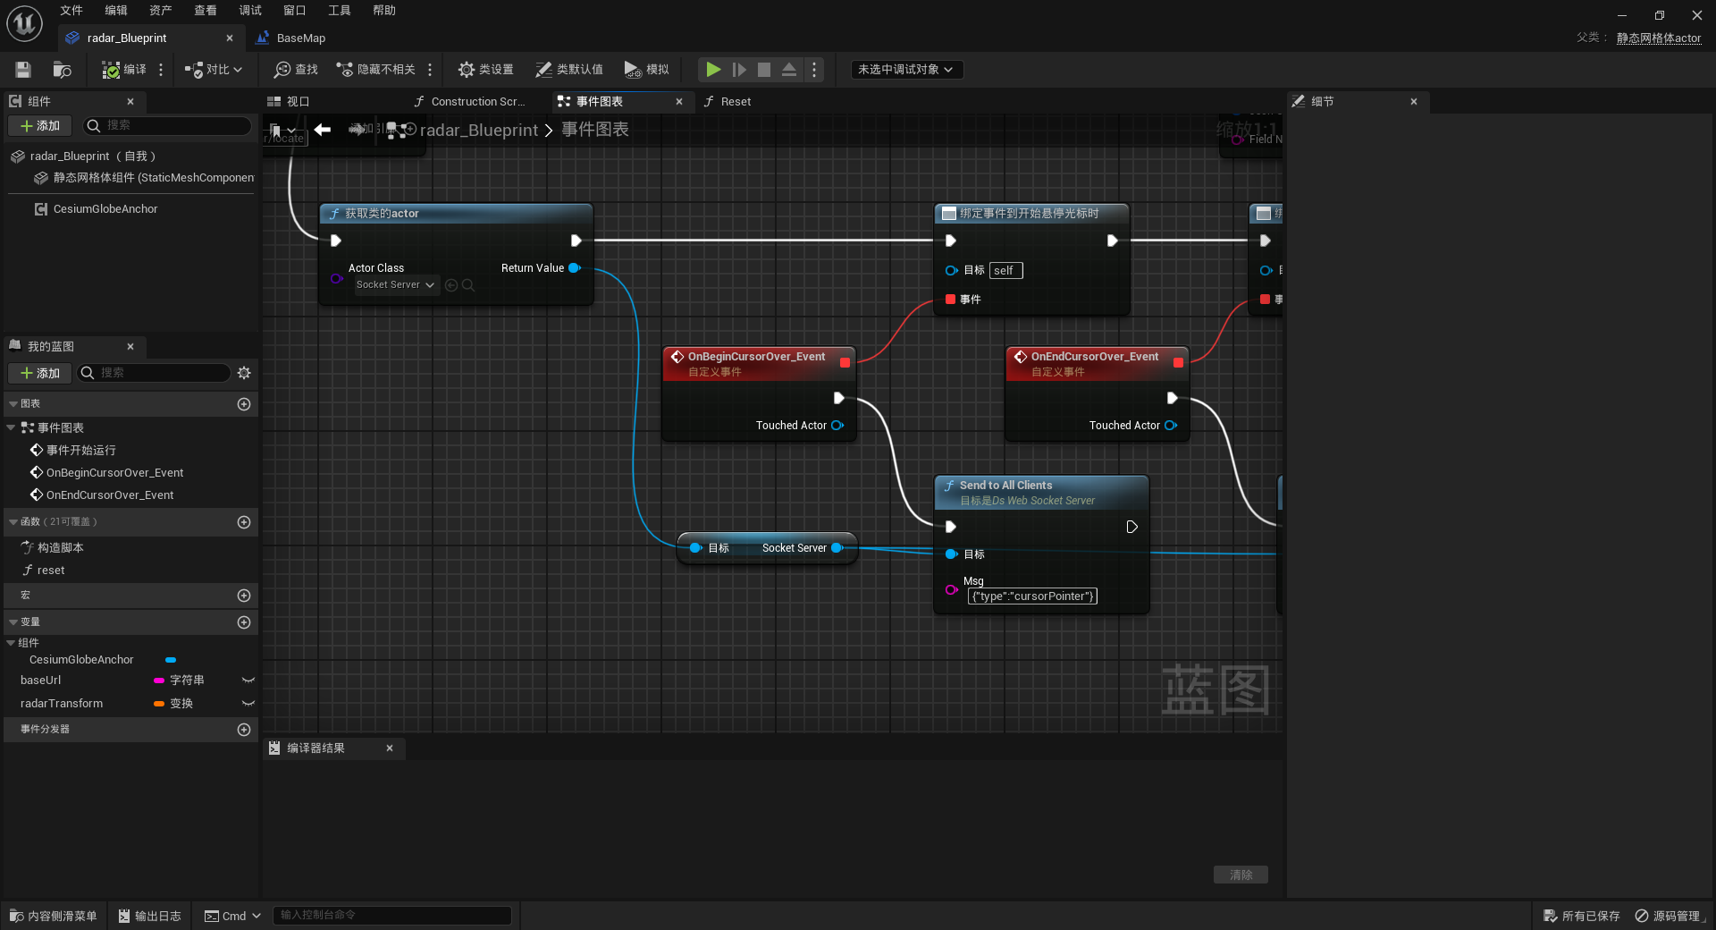Click the Add component button

(40, 126)
